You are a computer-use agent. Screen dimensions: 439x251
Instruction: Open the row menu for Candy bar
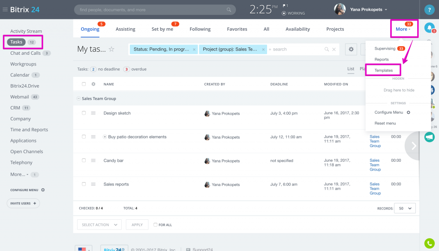93,160
